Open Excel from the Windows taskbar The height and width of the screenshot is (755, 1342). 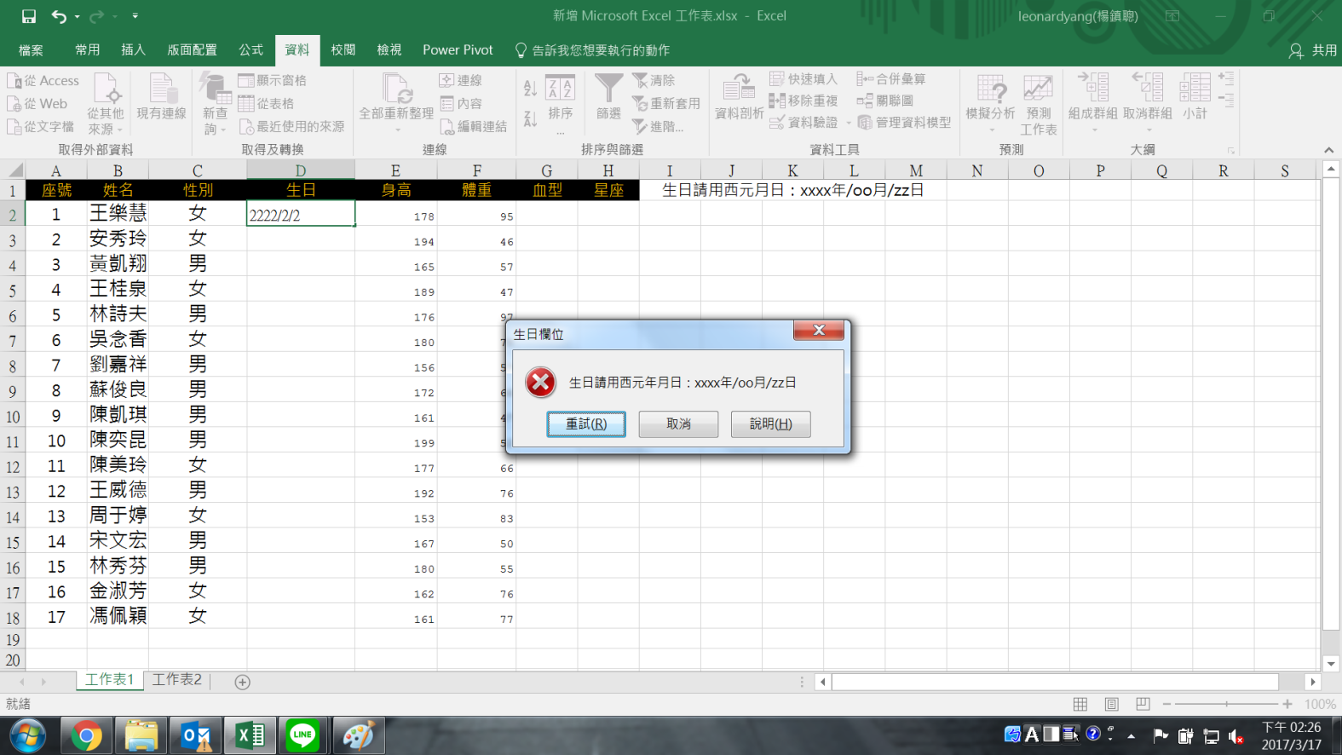pyautogui.click(x=250, y=735)
